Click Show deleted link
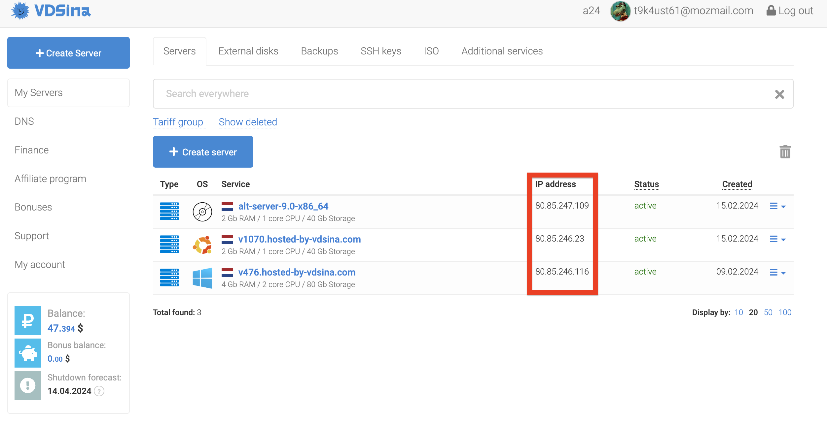This screenshot has height=425, width=827. 248,122
